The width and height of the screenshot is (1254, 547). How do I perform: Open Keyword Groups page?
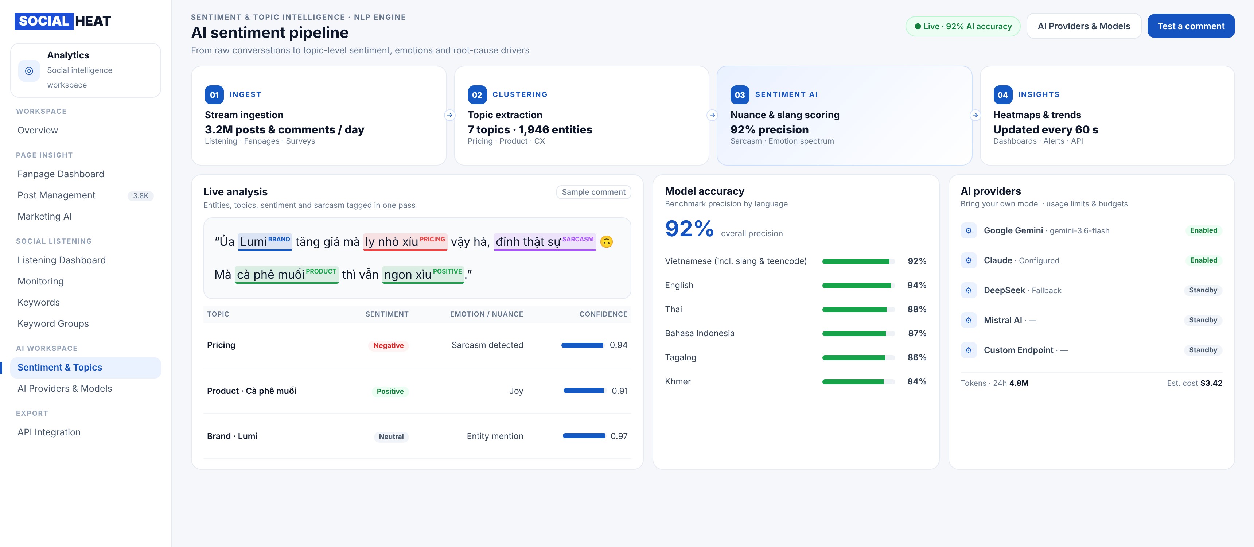tap(86, 324)
